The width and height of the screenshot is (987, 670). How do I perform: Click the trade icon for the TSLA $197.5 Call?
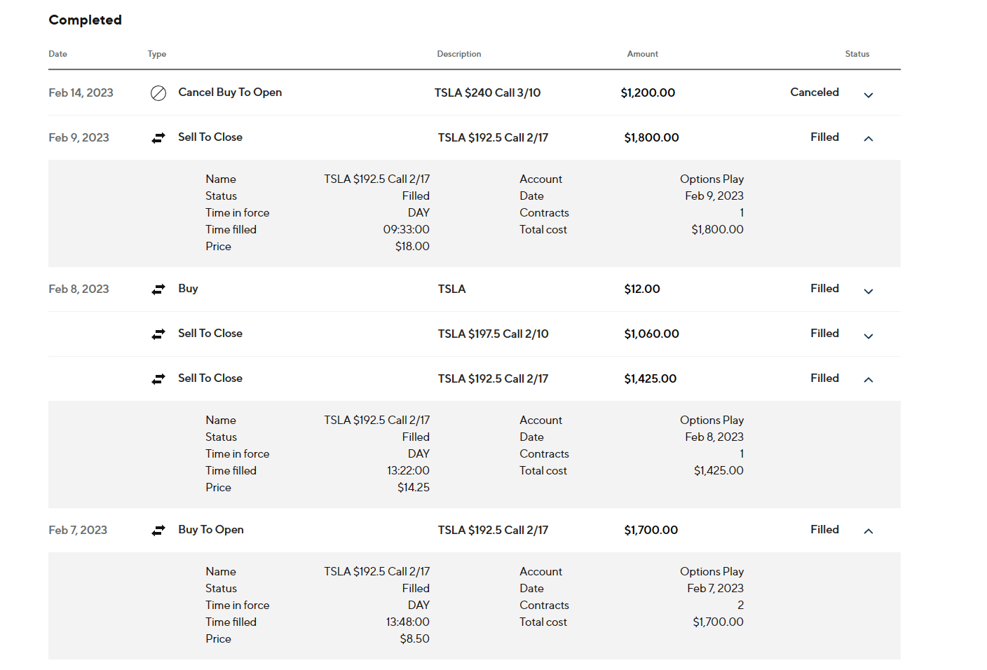pos(158,334)
